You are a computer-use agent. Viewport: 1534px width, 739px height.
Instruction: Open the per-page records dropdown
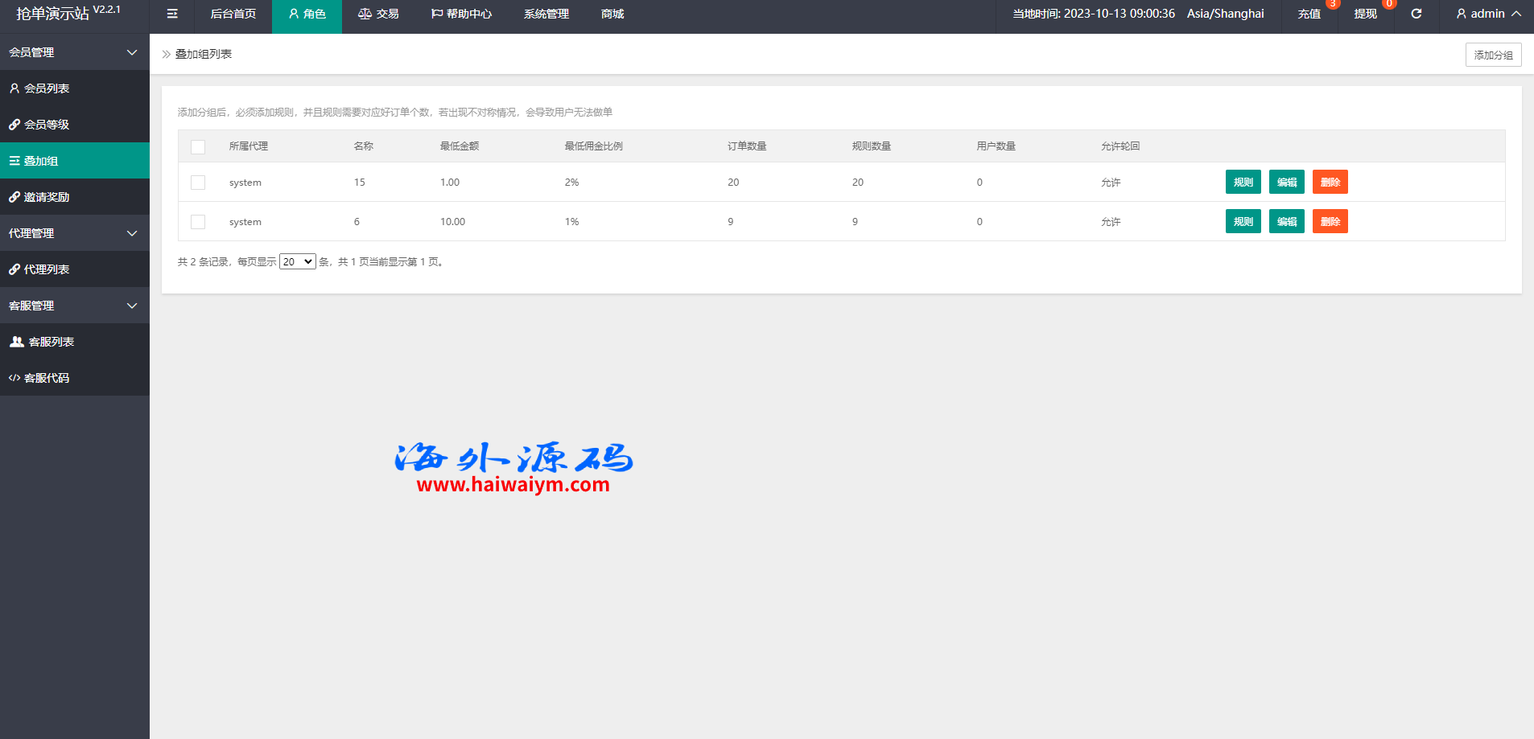click(x=297, y=262)
